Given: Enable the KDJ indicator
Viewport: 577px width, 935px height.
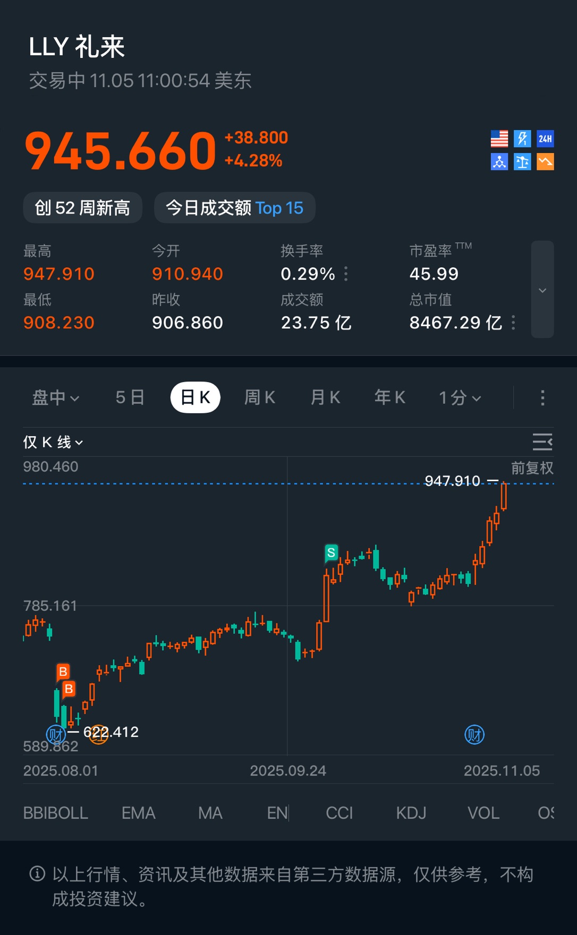Looking at the screenshot, I should click(x=411, y=813).
